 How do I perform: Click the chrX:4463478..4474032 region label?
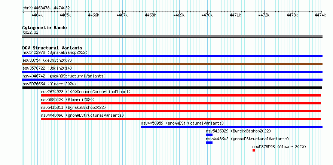click(46, 8)
